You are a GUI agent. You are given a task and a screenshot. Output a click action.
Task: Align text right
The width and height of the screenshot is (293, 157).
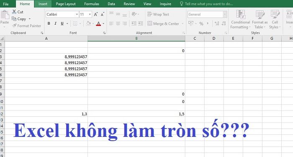tap(125, 23)
